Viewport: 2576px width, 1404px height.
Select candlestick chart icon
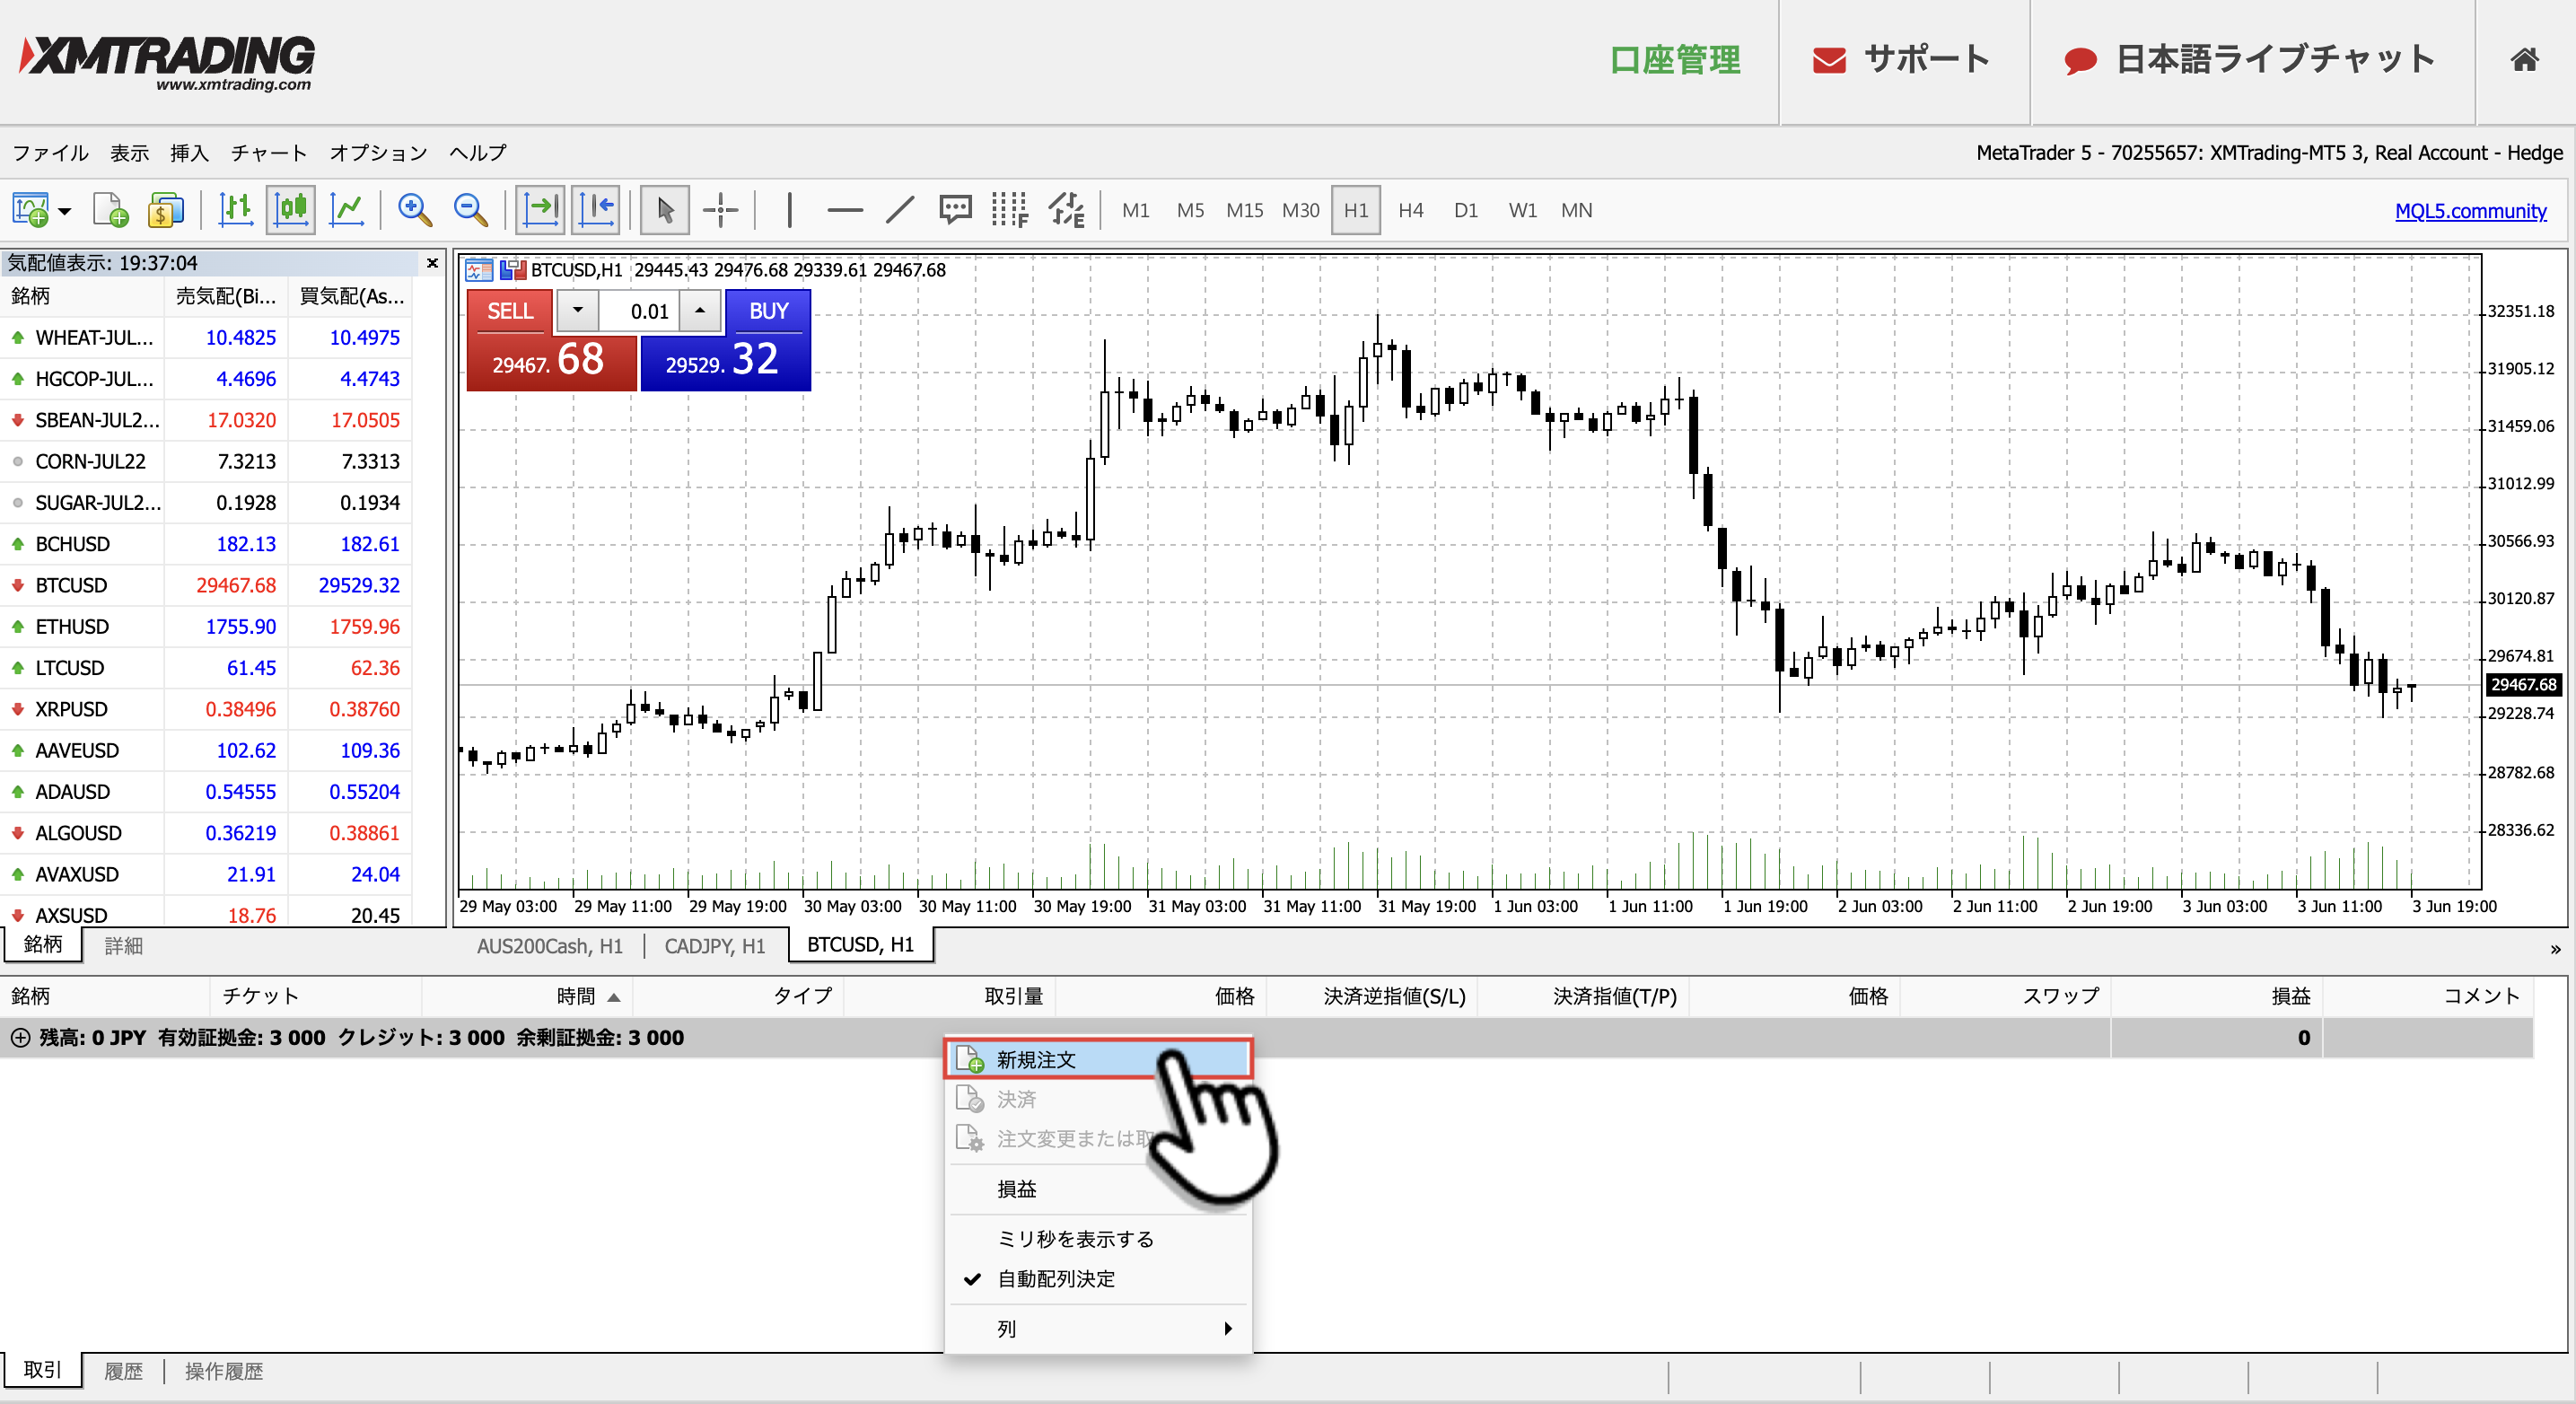point(291,210)
